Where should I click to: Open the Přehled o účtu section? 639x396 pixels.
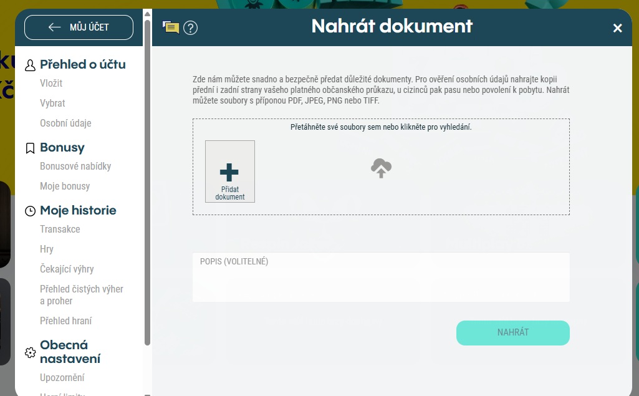click(x=82, y=64)
